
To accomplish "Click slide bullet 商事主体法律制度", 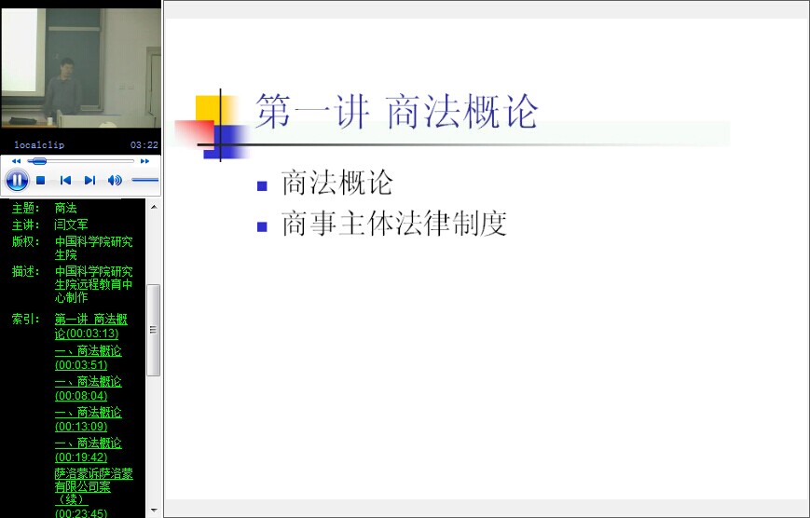I will (x=393, y=224).
